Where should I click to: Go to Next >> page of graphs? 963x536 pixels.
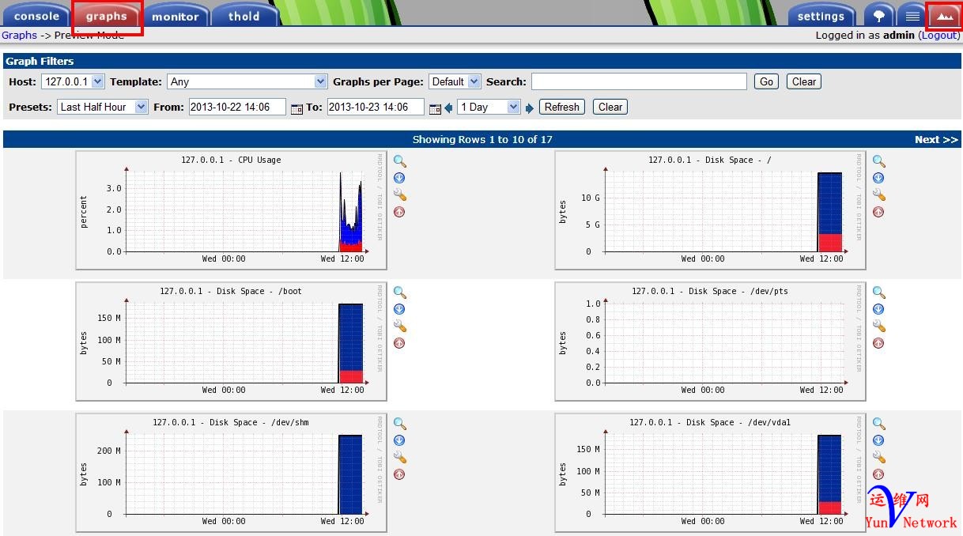(x=936, y=140)
